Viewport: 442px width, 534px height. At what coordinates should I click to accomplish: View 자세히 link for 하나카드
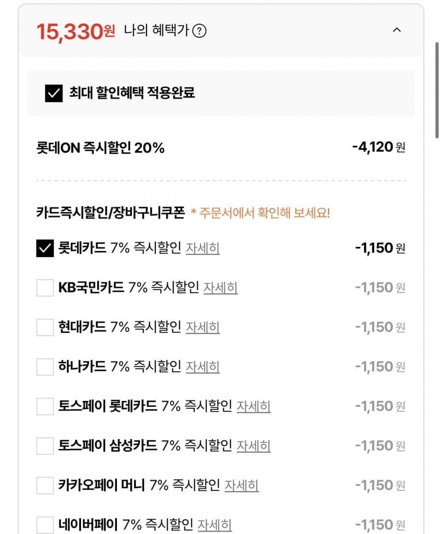coord(202,367)
